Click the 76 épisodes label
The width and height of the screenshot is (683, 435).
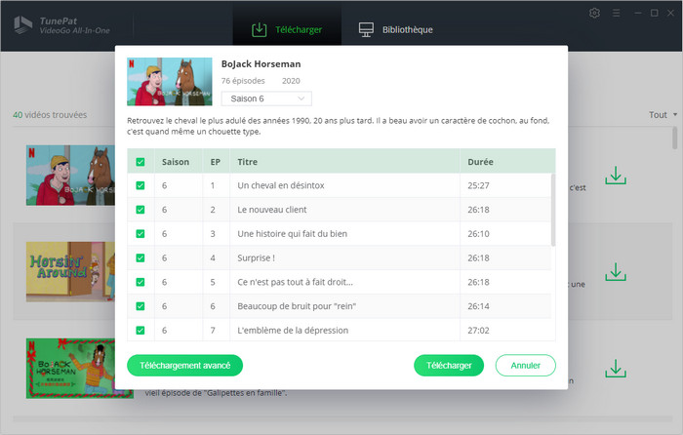pyautogui.click(x=243, y=81)
